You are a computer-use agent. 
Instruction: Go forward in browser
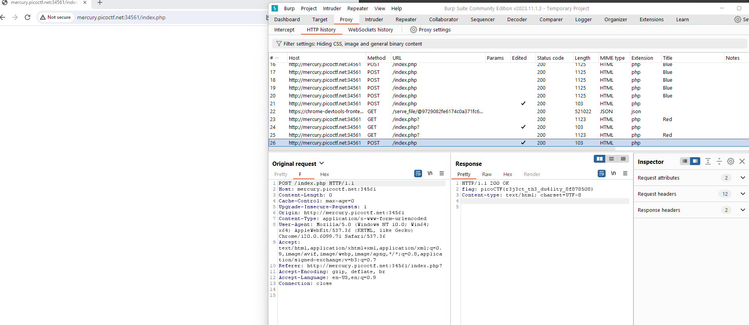[x=15, y=17]
